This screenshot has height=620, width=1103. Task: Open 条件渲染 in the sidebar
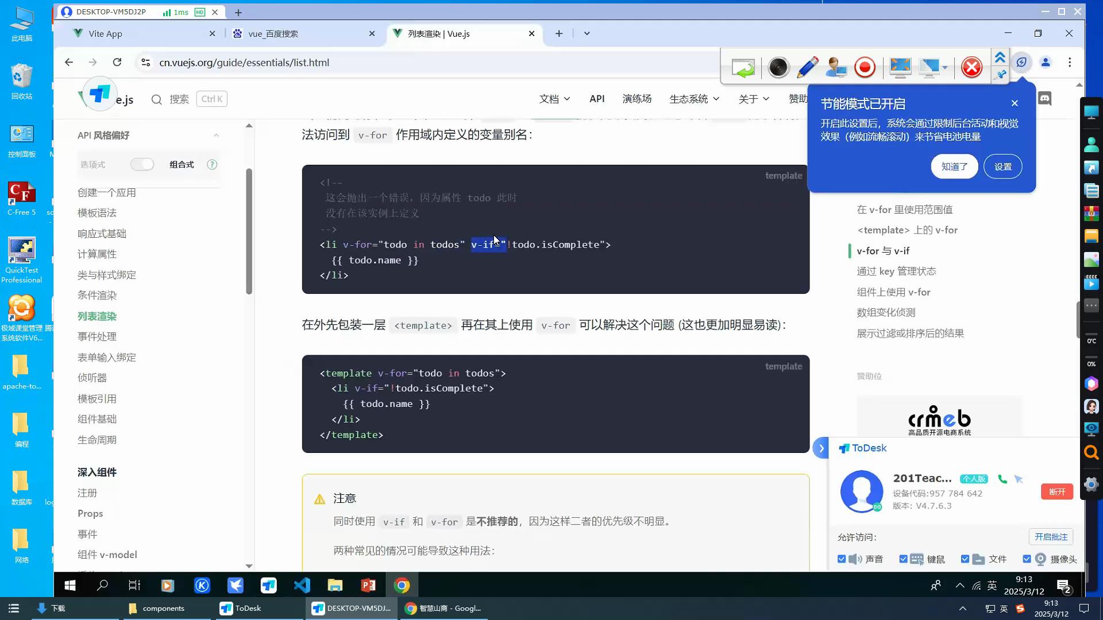97,296
